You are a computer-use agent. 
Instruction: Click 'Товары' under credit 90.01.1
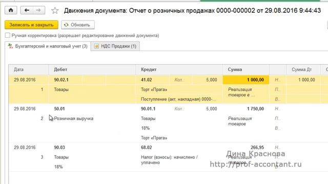coord(148,119)
